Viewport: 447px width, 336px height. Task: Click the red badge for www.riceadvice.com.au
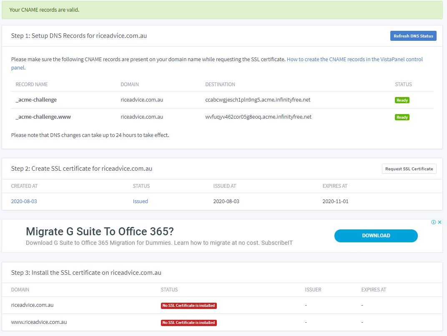[188, 322]
